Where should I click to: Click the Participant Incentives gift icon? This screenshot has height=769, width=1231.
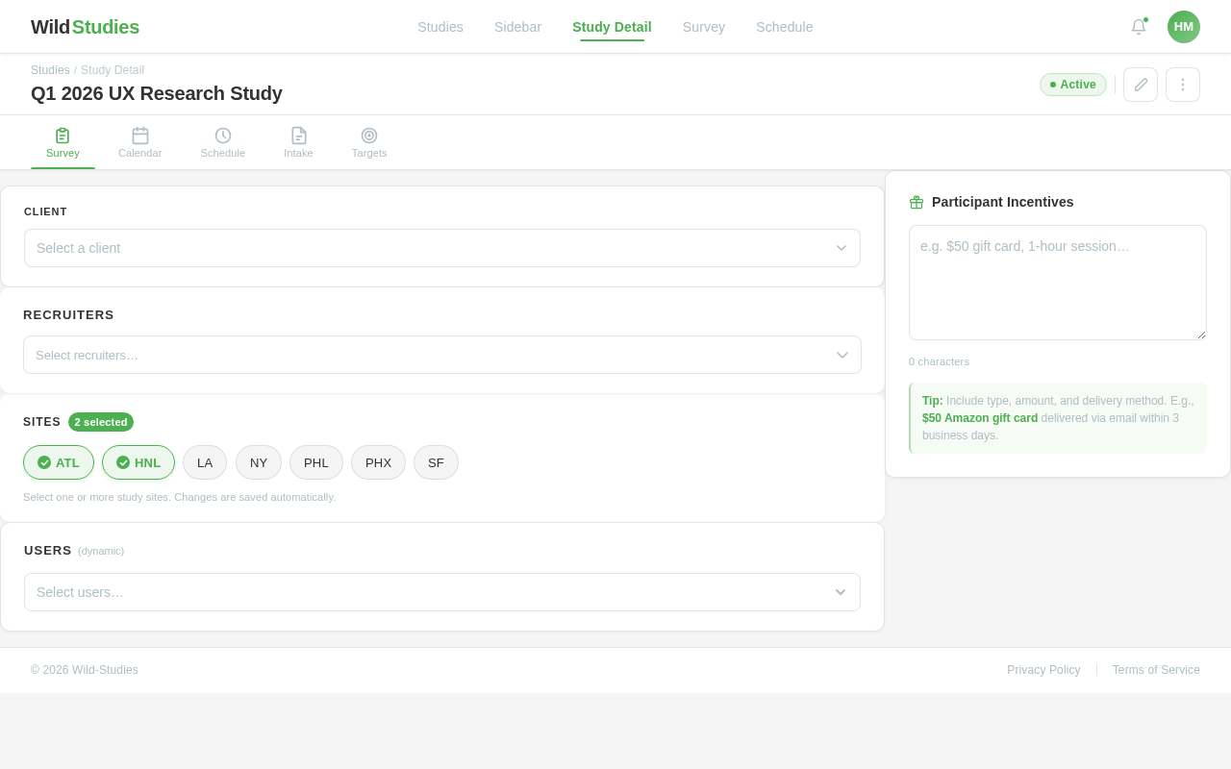point(915,202)
